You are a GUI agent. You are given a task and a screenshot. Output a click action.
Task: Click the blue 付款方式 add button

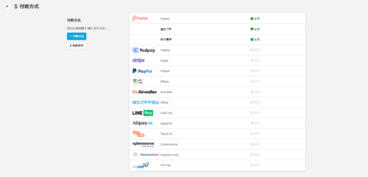tap(77, 36)
